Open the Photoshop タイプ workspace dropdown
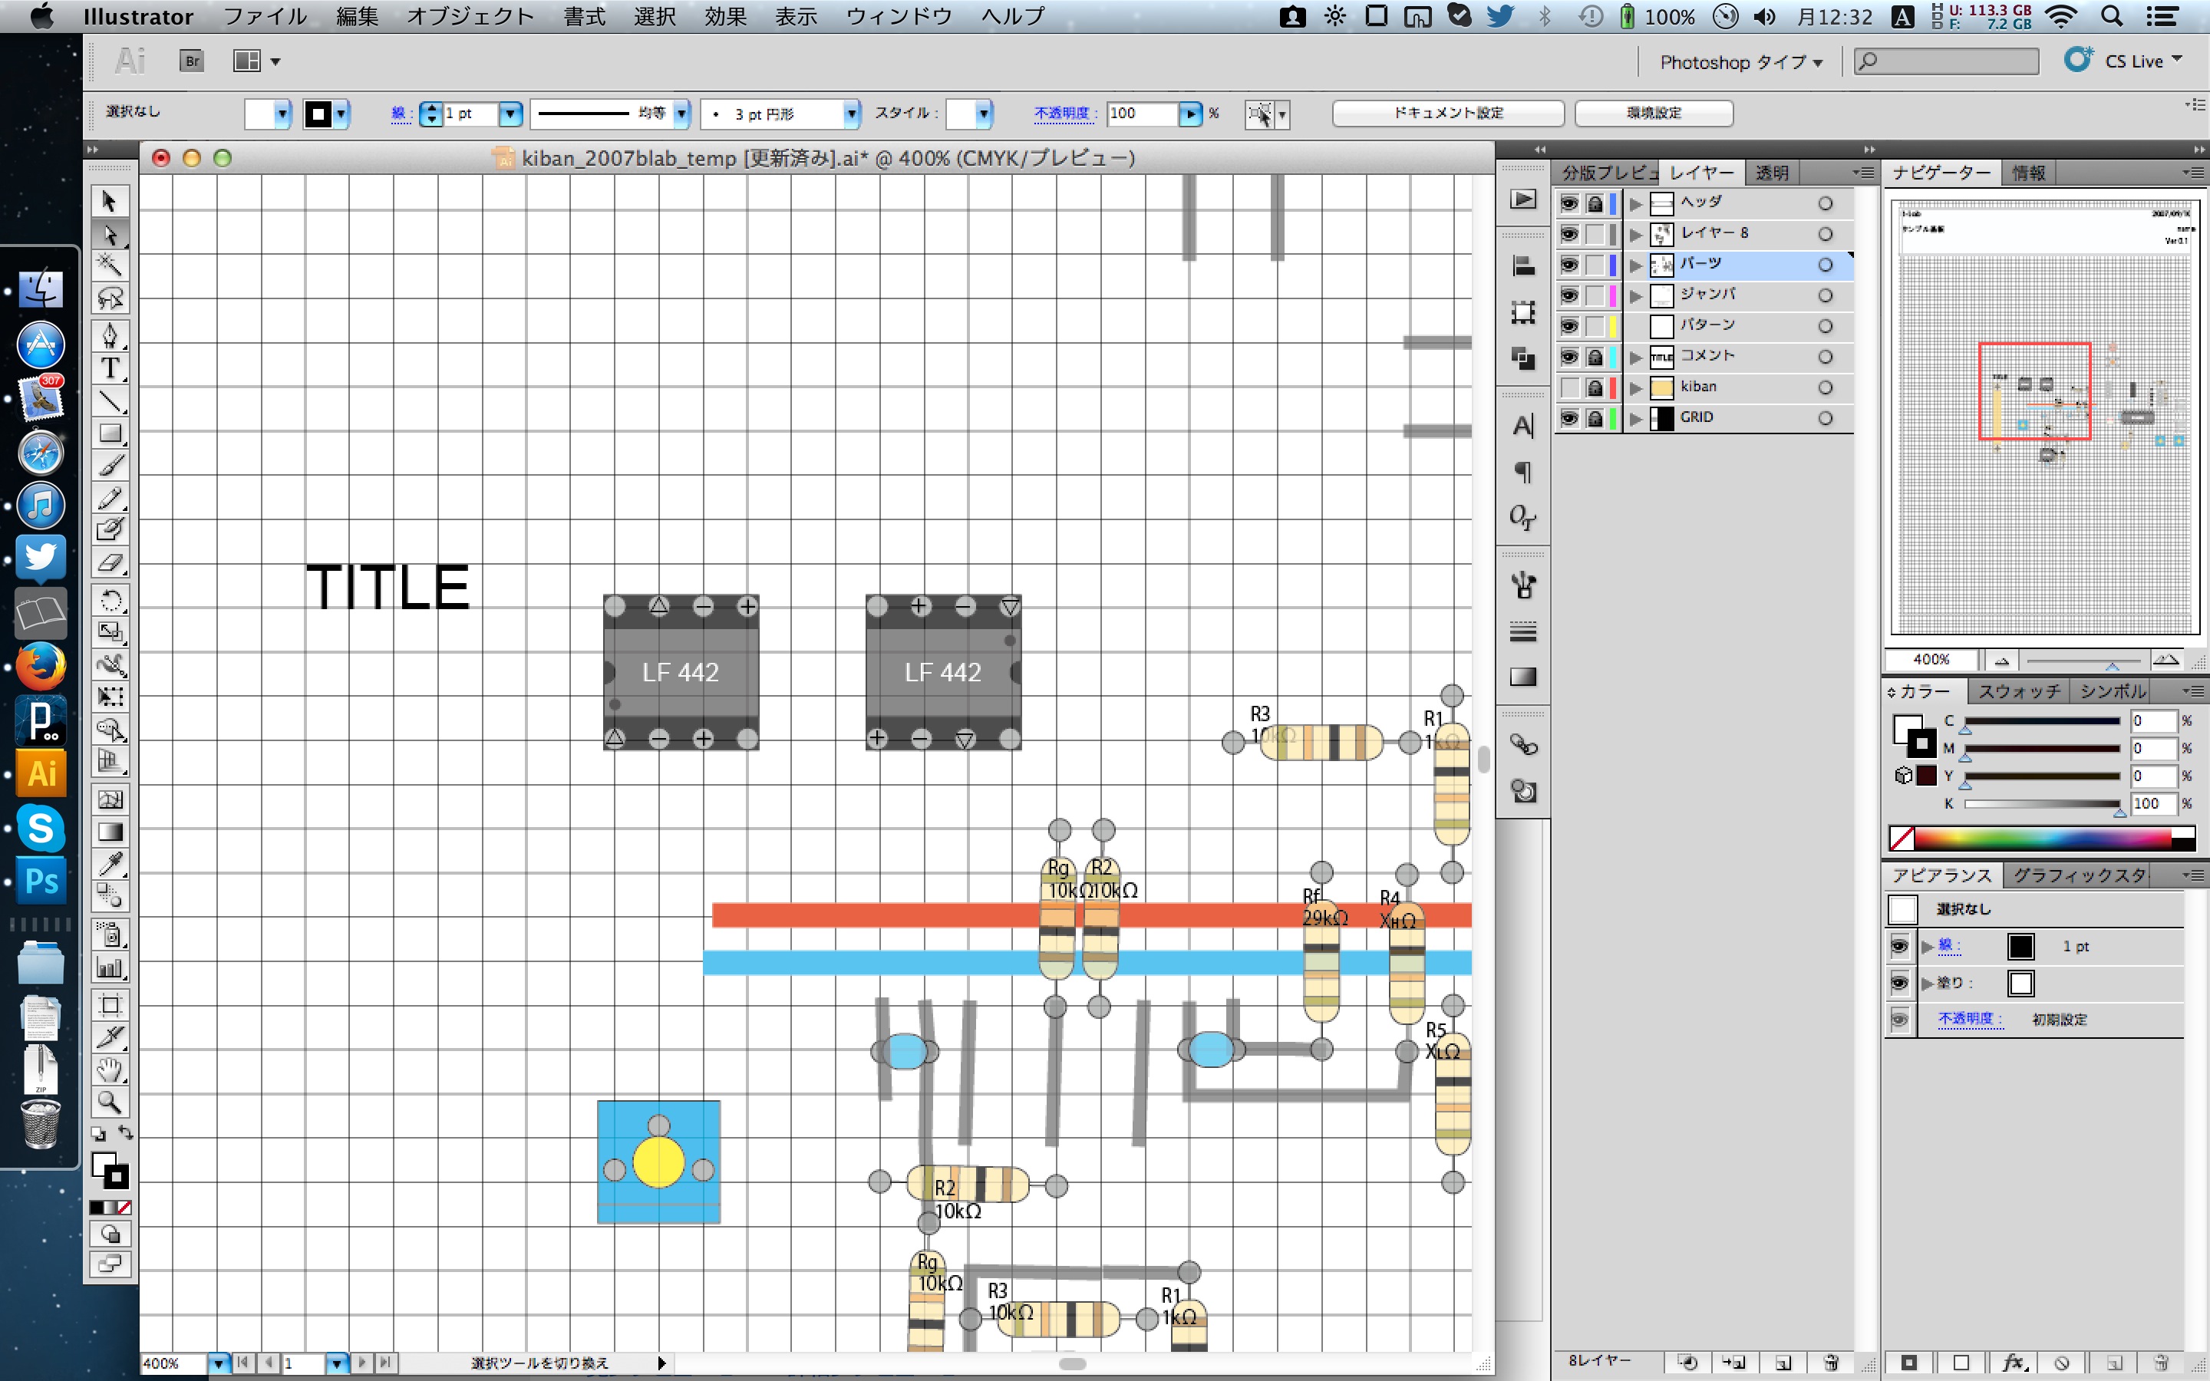Image resolution: width=2210 pixels, height=1381 pixels. 1740,62
